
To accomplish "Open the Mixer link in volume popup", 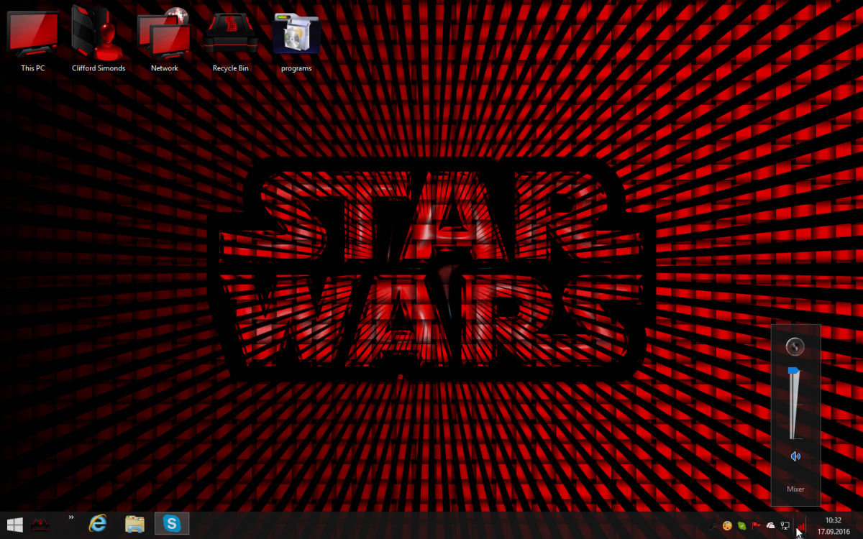I will [795, 489].
